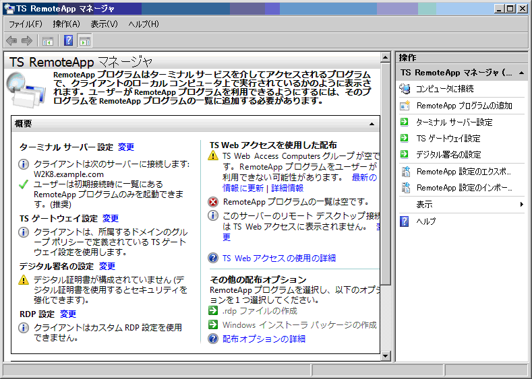The width and height of the screenshot is (532, 379).
Task: Click RemoteApp プログラムの追加 action text
Action: point(464,106)
